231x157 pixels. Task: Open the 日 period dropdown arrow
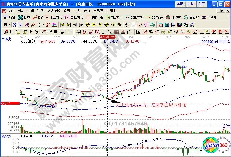coord(9,25)
